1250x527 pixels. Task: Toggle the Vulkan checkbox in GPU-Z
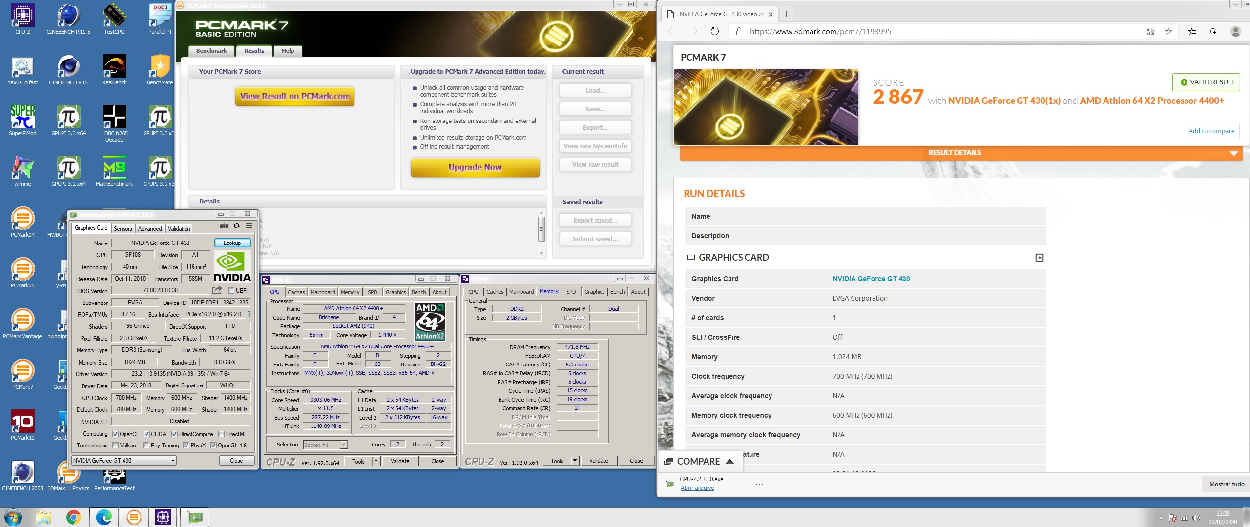click(116, 446)
